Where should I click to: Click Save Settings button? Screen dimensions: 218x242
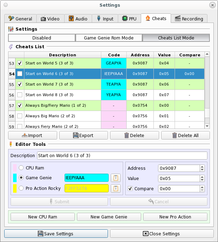[56, 234]
